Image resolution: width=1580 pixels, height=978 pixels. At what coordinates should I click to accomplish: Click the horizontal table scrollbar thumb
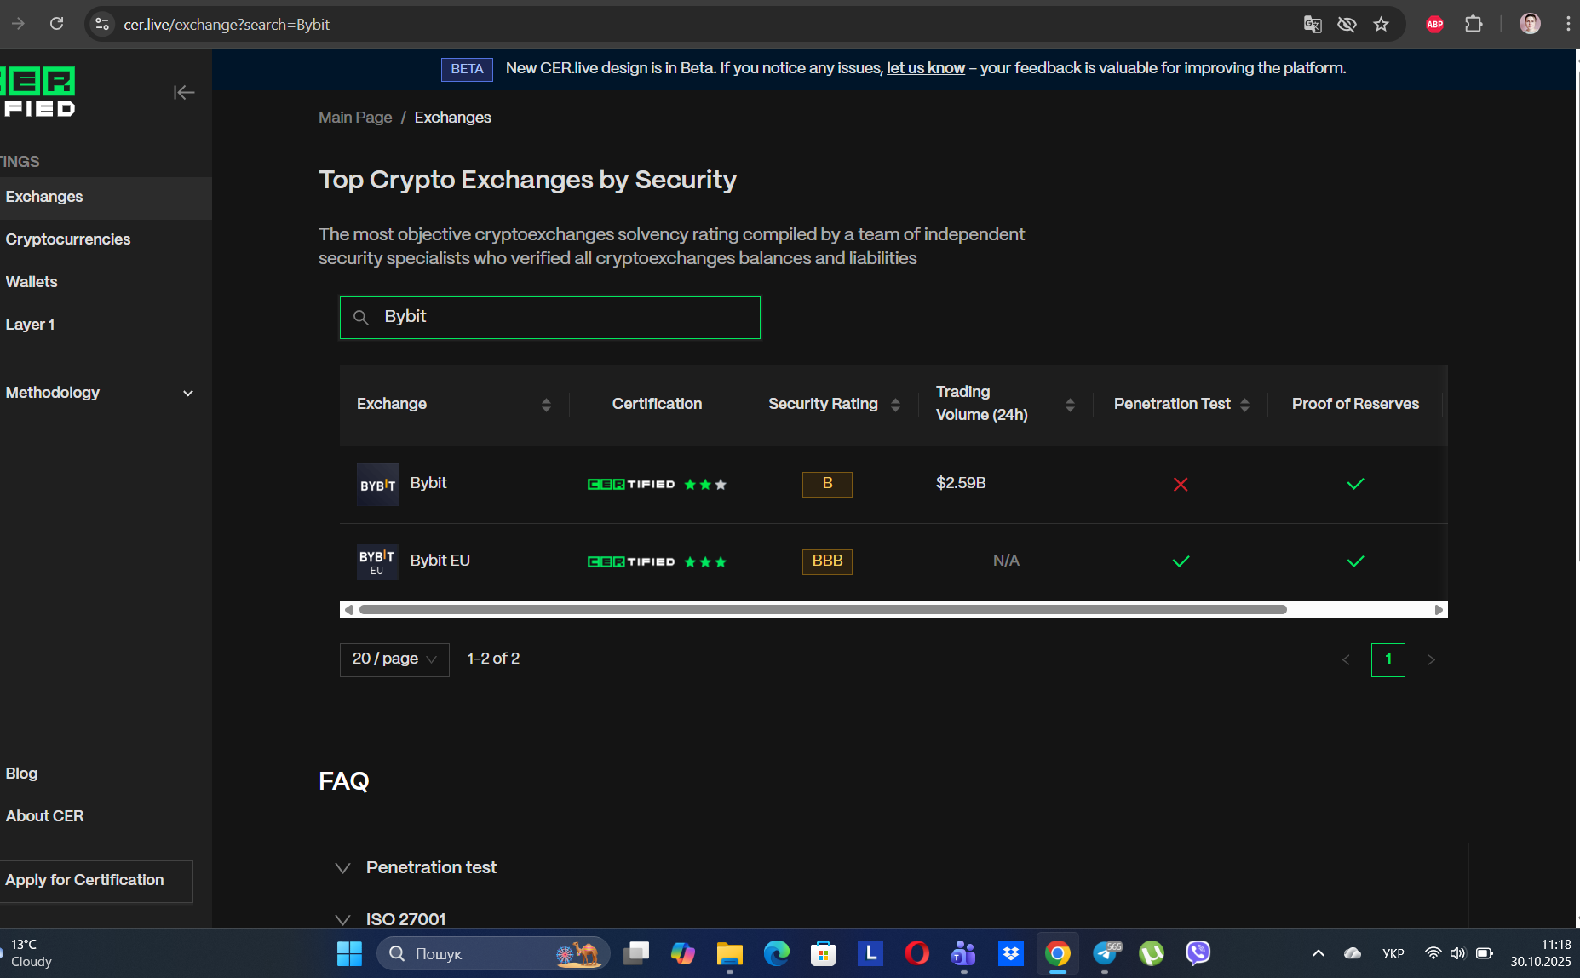pos(823,610)
